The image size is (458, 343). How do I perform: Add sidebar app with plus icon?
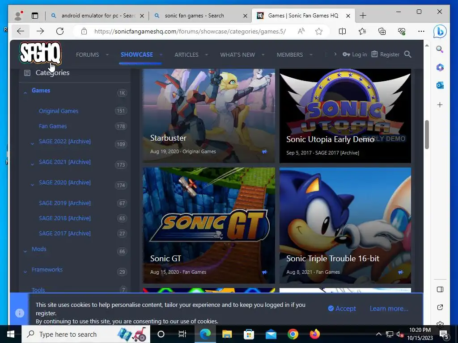tap(440, 105)
